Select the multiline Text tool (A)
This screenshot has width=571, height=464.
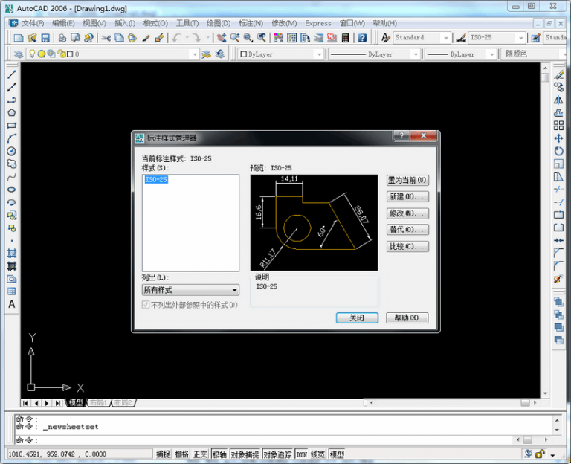[x=12, y=304]
